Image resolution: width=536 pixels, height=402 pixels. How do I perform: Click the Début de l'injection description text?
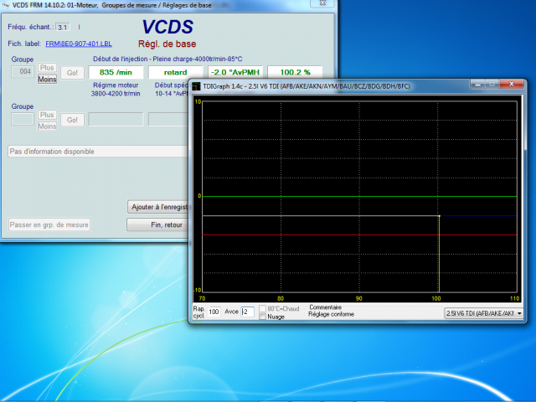[167, 59]
